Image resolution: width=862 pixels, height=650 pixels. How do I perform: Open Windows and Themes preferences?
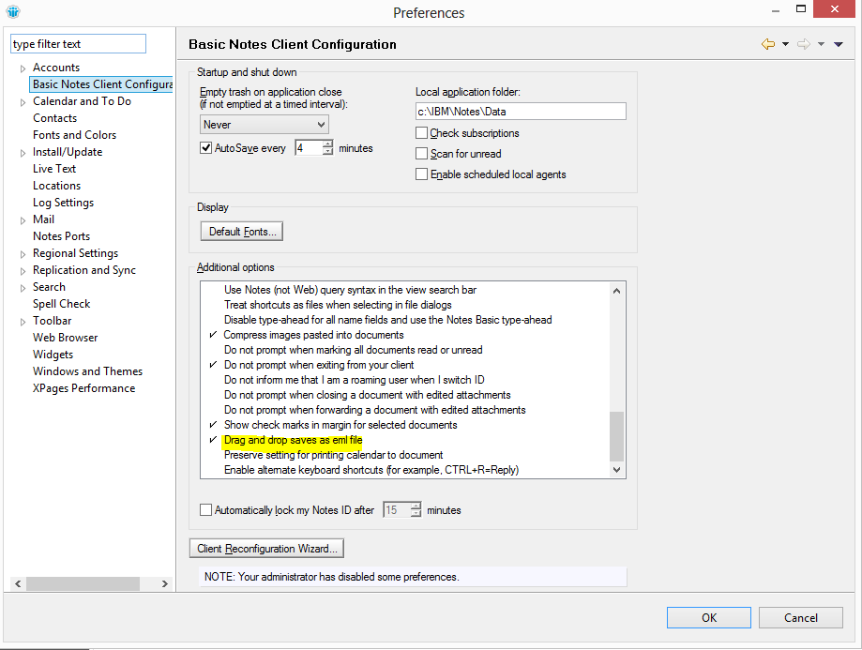[88, 371]
